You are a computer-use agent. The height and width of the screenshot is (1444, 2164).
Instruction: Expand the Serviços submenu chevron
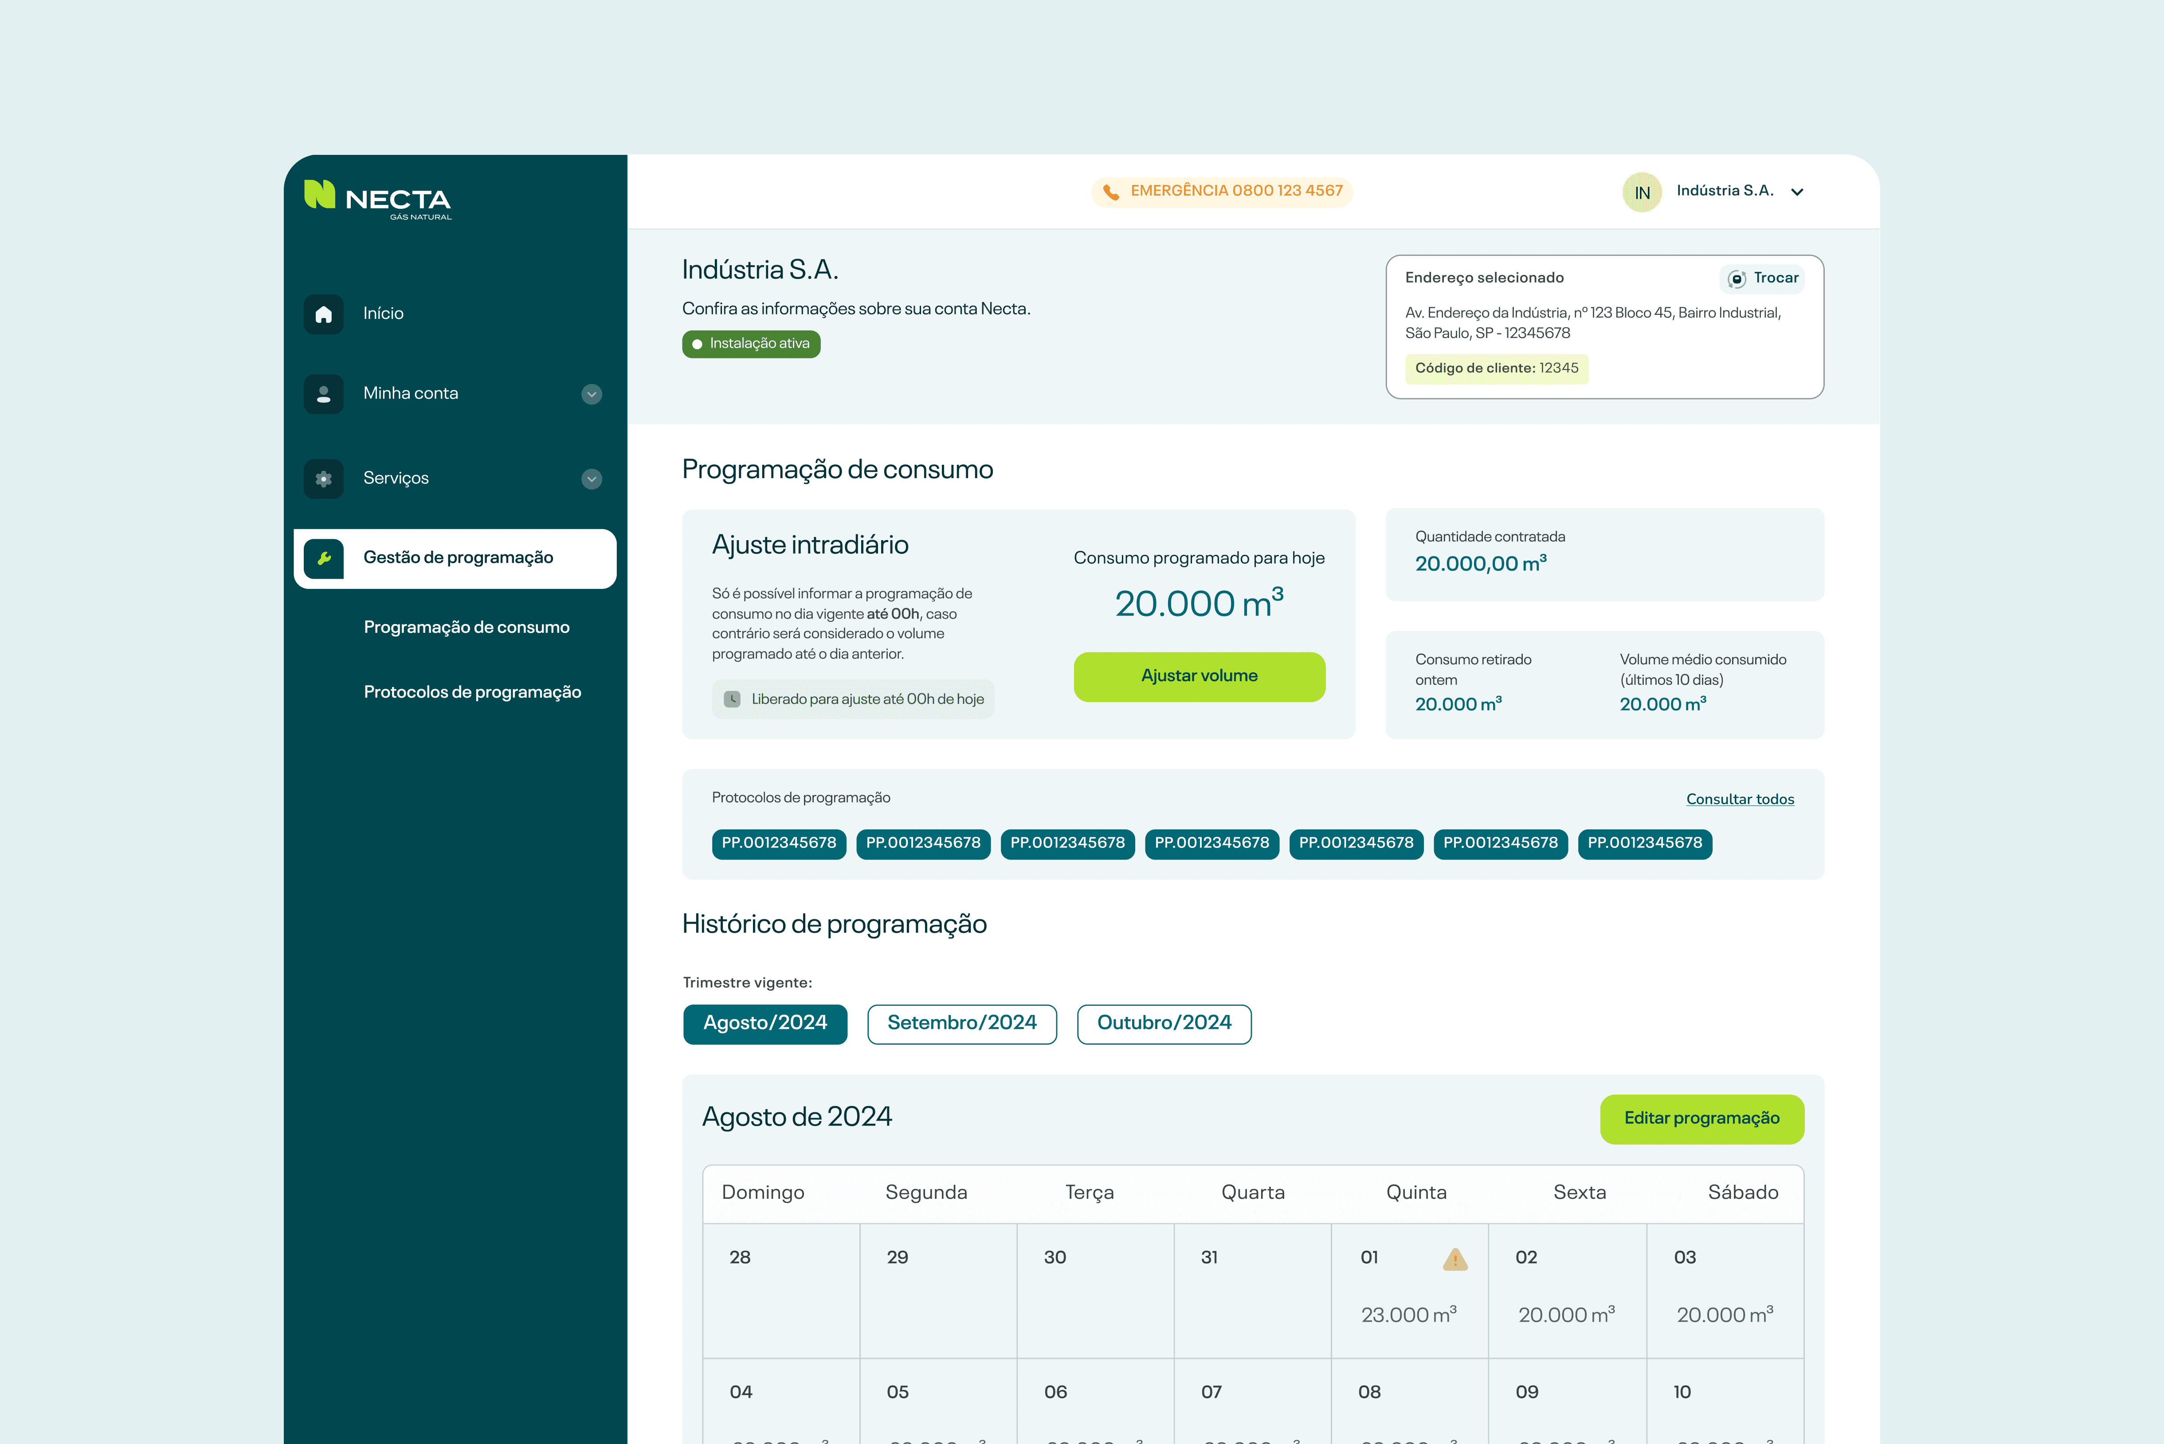[592, 479]
